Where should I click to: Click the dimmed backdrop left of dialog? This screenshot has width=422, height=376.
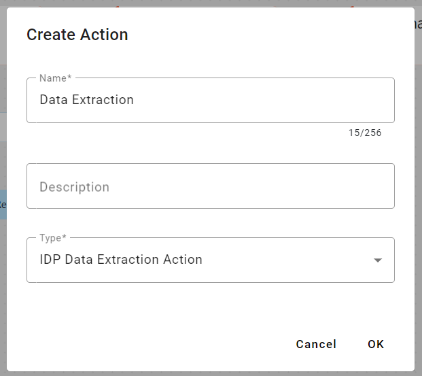[3, 286]
